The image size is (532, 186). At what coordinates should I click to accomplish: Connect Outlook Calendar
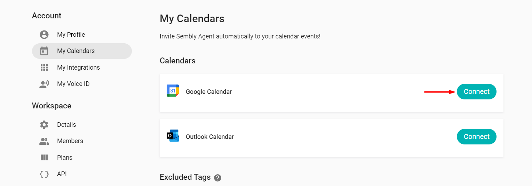pyautogui.click(x=477, y=136)
